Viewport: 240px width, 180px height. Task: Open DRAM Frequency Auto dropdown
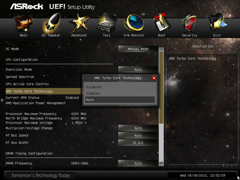tap(138, 163)
